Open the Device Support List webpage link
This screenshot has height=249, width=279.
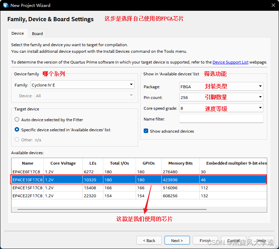[x=230, y=62]
